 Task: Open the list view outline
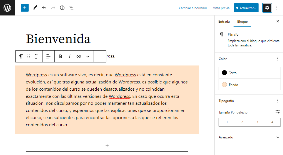point(71,8)
